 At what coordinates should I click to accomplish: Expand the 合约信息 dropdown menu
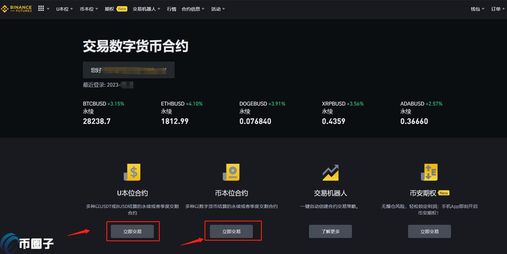[x=193, y=9]
